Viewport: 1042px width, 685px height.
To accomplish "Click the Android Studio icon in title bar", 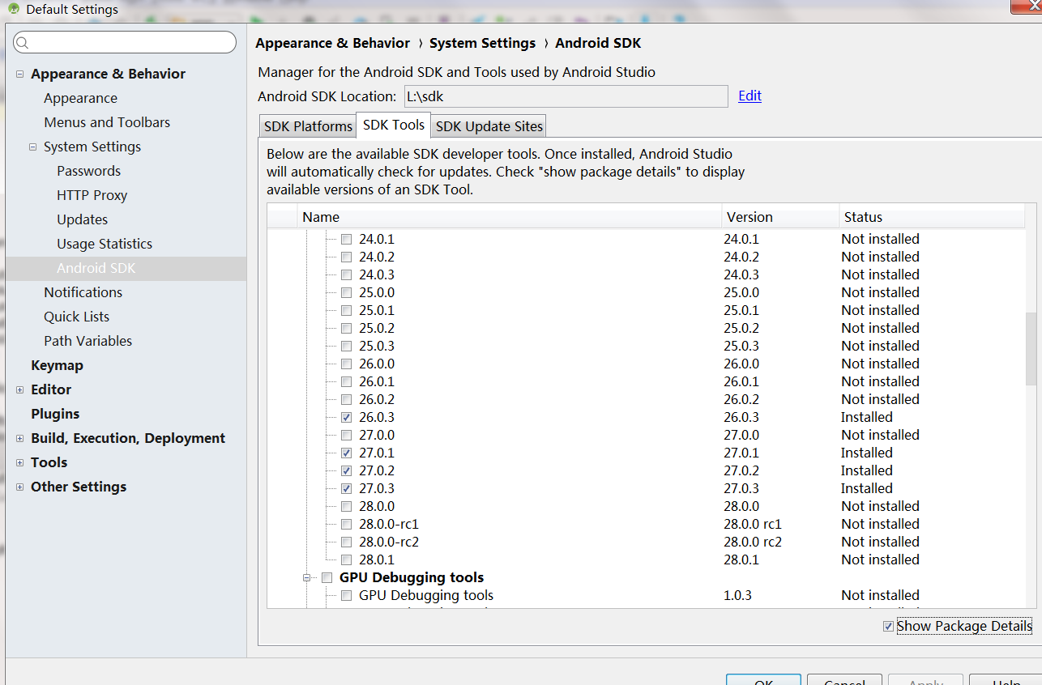I will [13, 9].
